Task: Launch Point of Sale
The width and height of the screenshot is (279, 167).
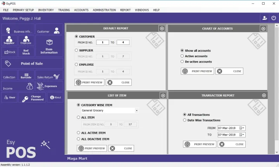Action: pyautogui.click(x=32, y=63)
